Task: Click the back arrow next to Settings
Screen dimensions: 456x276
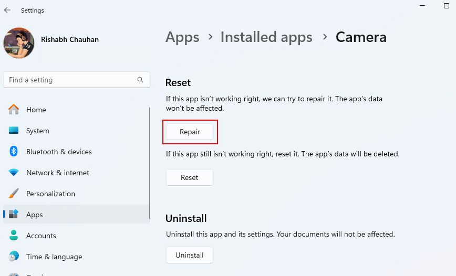Action: pos(7,10)
